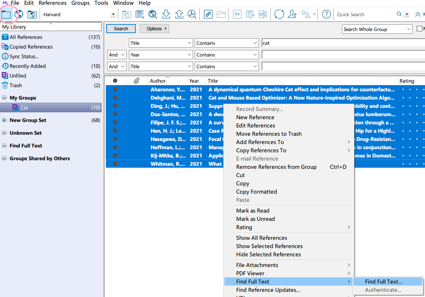425x297 pixels.
Task: Create a New Reference from toolbar
Action: [140, 14]
